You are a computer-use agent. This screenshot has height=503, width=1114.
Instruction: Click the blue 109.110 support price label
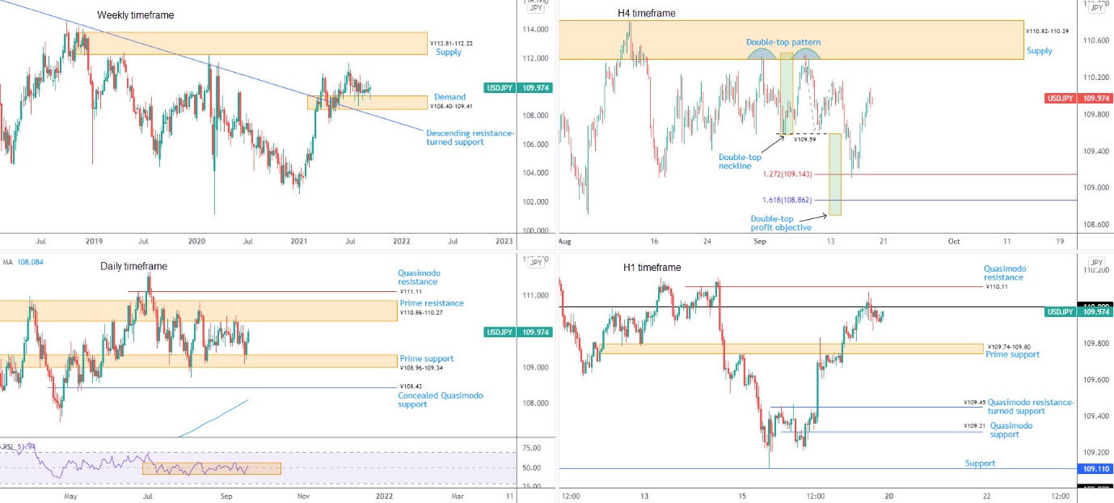pyautogui.click(x=1096, y=468)
